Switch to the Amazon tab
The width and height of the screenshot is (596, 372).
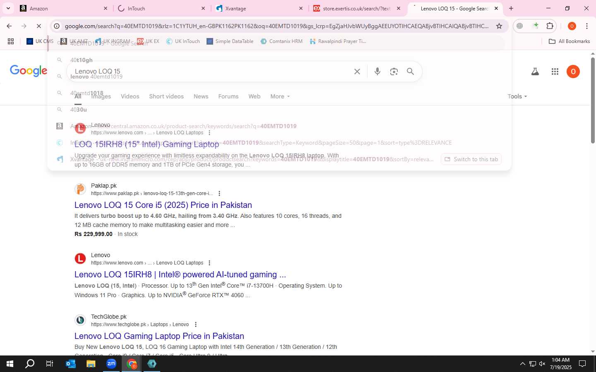pos(64,8)
